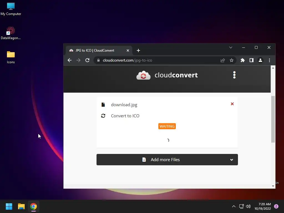Bookmark this tab with star icon
Screen dimensions: 284x213
point(232,60)
